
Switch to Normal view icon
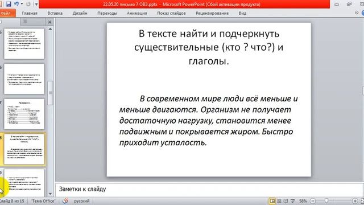[x=272, y=201]
